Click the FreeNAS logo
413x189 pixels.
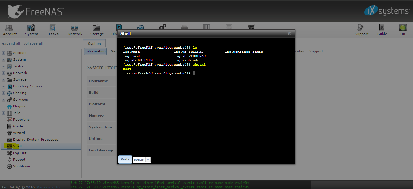[35, 12]
